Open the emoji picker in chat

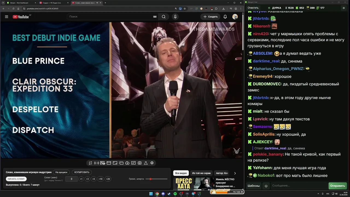pyautogui.click(x=266, y=186)
